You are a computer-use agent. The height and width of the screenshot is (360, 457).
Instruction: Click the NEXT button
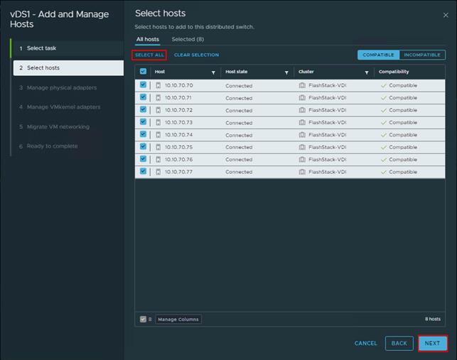point(433,344)
